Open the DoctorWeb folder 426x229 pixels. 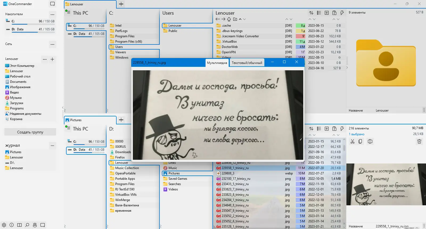pyautogui.click(x=230, y=47)
